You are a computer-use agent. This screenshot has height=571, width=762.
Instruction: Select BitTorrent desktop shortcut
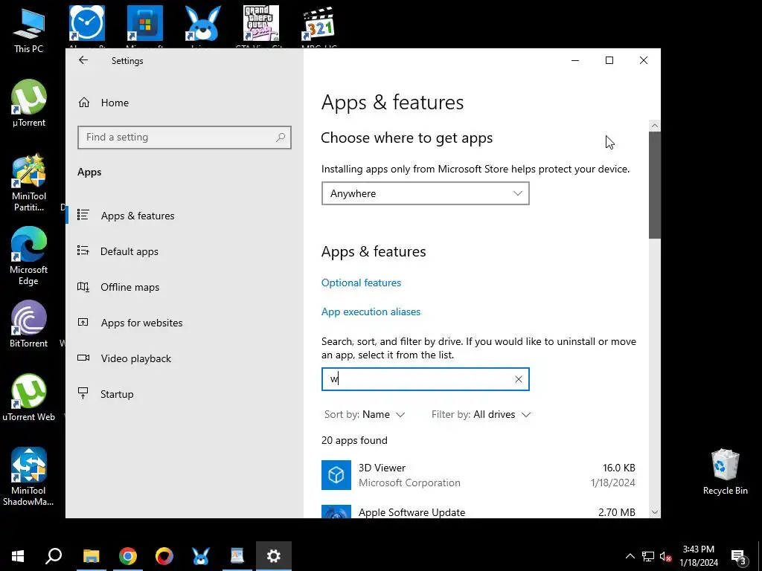29,324
